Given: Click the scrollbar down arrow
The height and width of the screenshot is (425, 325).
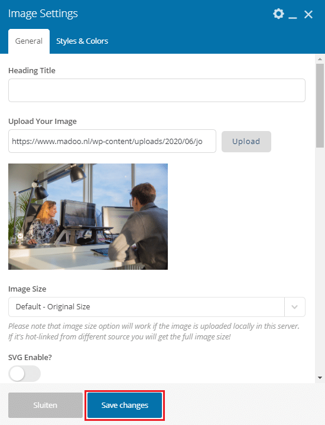Looking at the screenshot, I should [x=320, y=378].
